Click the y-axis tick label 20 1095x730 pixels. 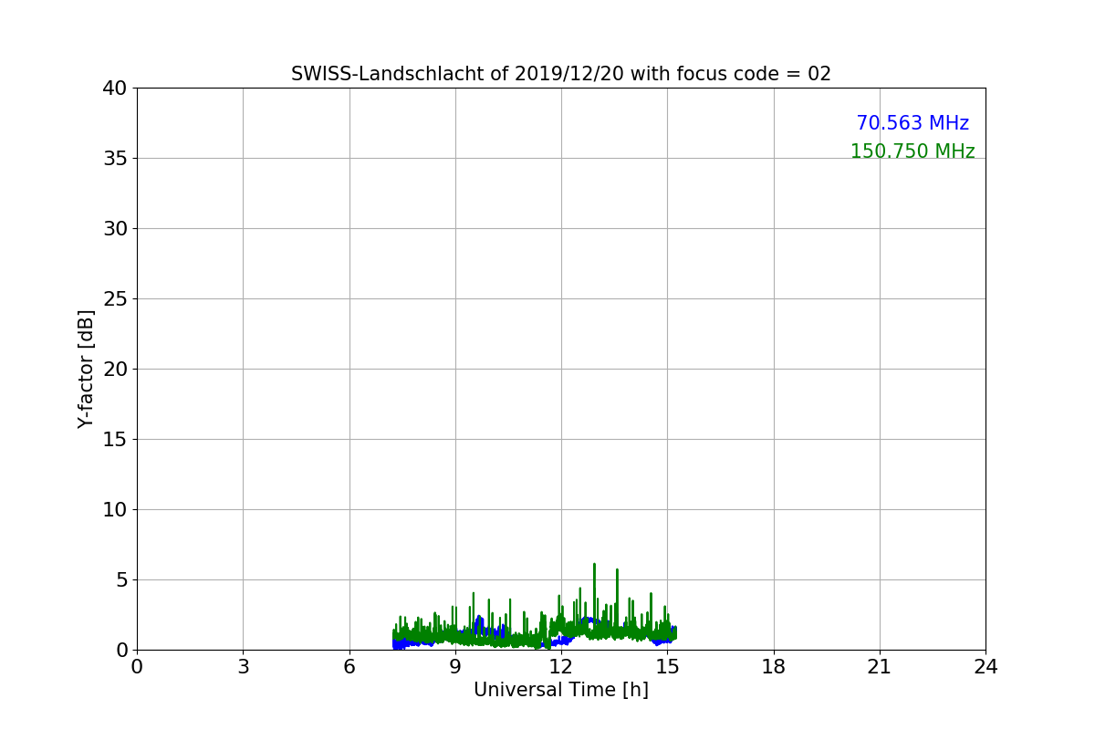coord(114,370)
